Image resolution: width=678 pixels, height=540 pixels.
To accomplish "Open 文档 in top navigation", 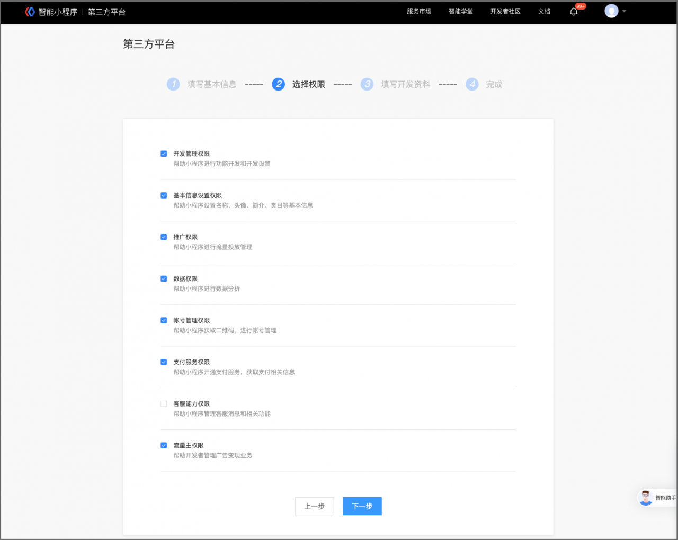I will pyautogui.click(x=545, y=12).
